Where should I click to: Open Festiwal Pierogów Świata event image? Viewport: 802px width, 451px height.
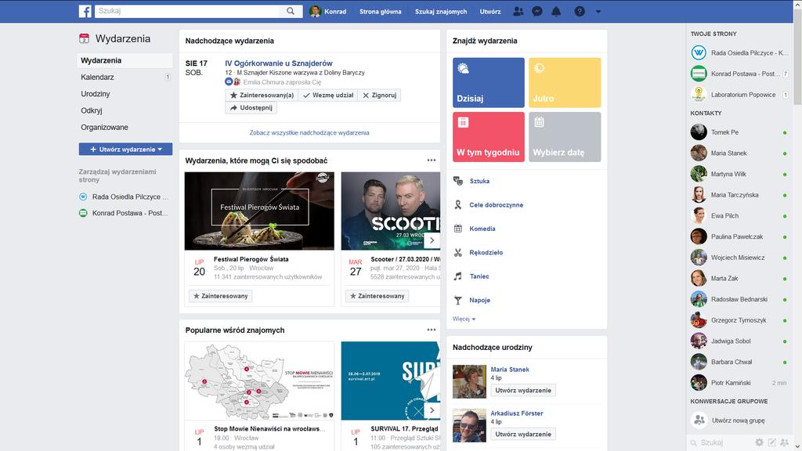259,211
